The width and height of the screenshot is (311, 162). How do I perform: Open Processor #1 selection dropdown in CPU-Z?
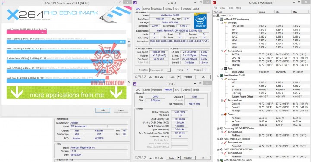pyautogui.click(x=160, y=70)
